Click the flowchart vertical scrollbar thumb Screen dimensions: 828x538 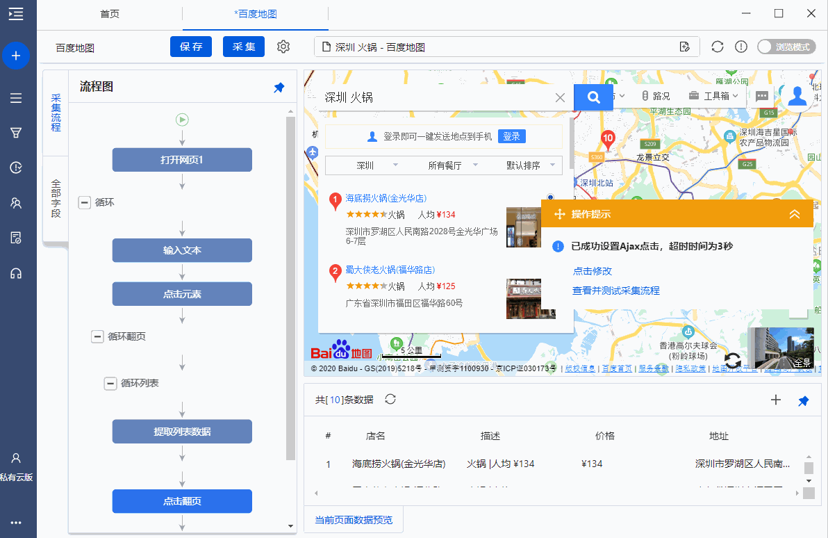[x=290, y=288]
